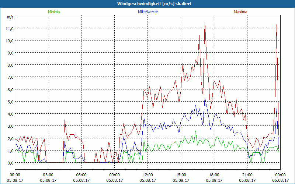
Task: Click the chart title Windgeschwindigkeit [m/s] skaliert
Action: pyautogui.click(x=154, y=4)
